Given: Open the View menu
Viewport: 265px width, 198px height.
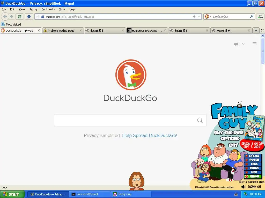Looking at the screenshot, I should [22, 9].
